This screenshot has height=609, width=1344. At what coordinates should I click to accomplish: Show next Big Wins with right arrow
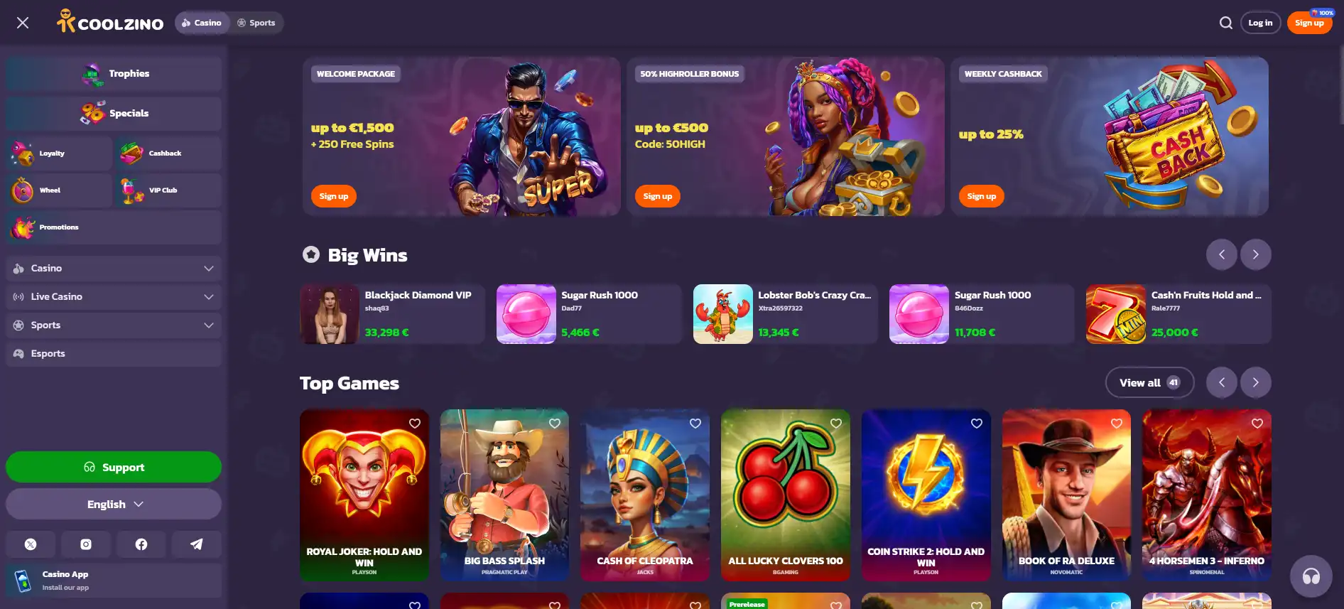coord(1255,254)
